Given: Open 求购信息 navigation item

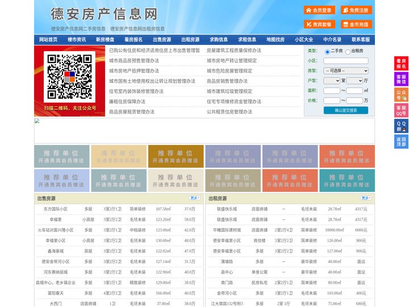Looking at the screenshot, I should [x=219, y=40].
